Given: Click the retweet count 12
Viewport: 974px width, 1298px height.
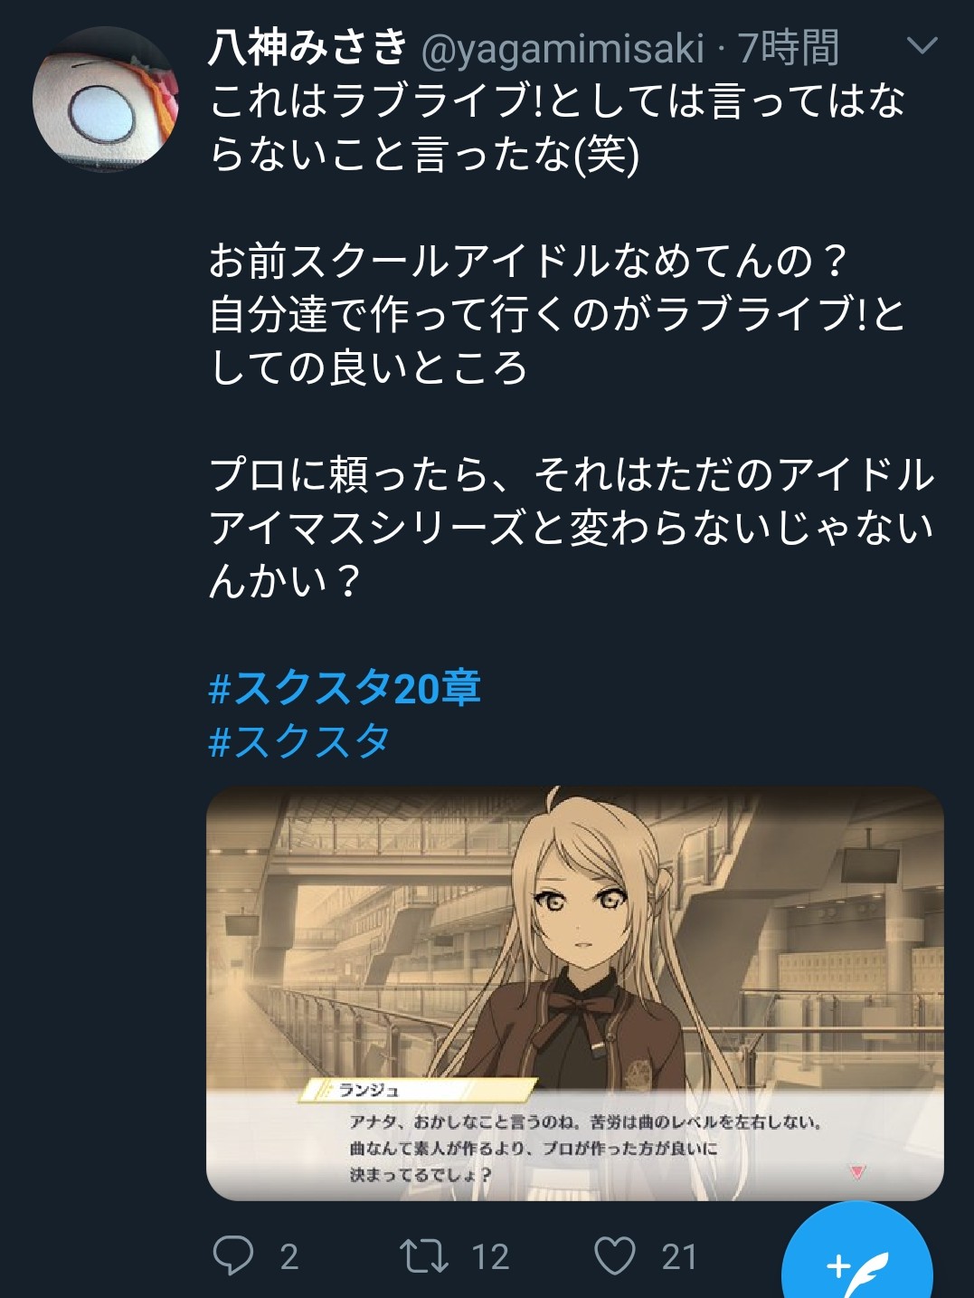Looking at the screenshot, I should (x=490, y=1256).
